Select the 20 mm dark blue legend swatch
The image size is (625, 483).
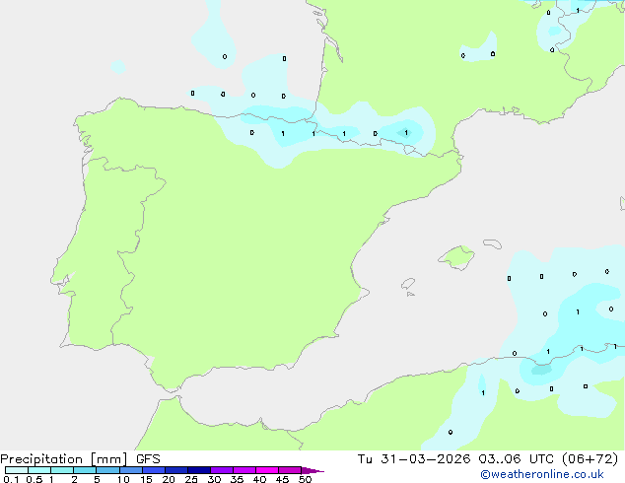[175, 471]
